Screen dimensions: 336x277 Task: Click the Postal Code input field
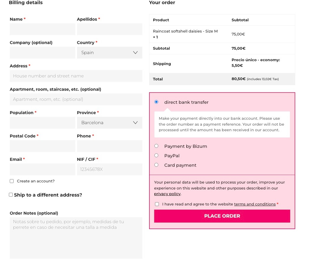point(43,146)
